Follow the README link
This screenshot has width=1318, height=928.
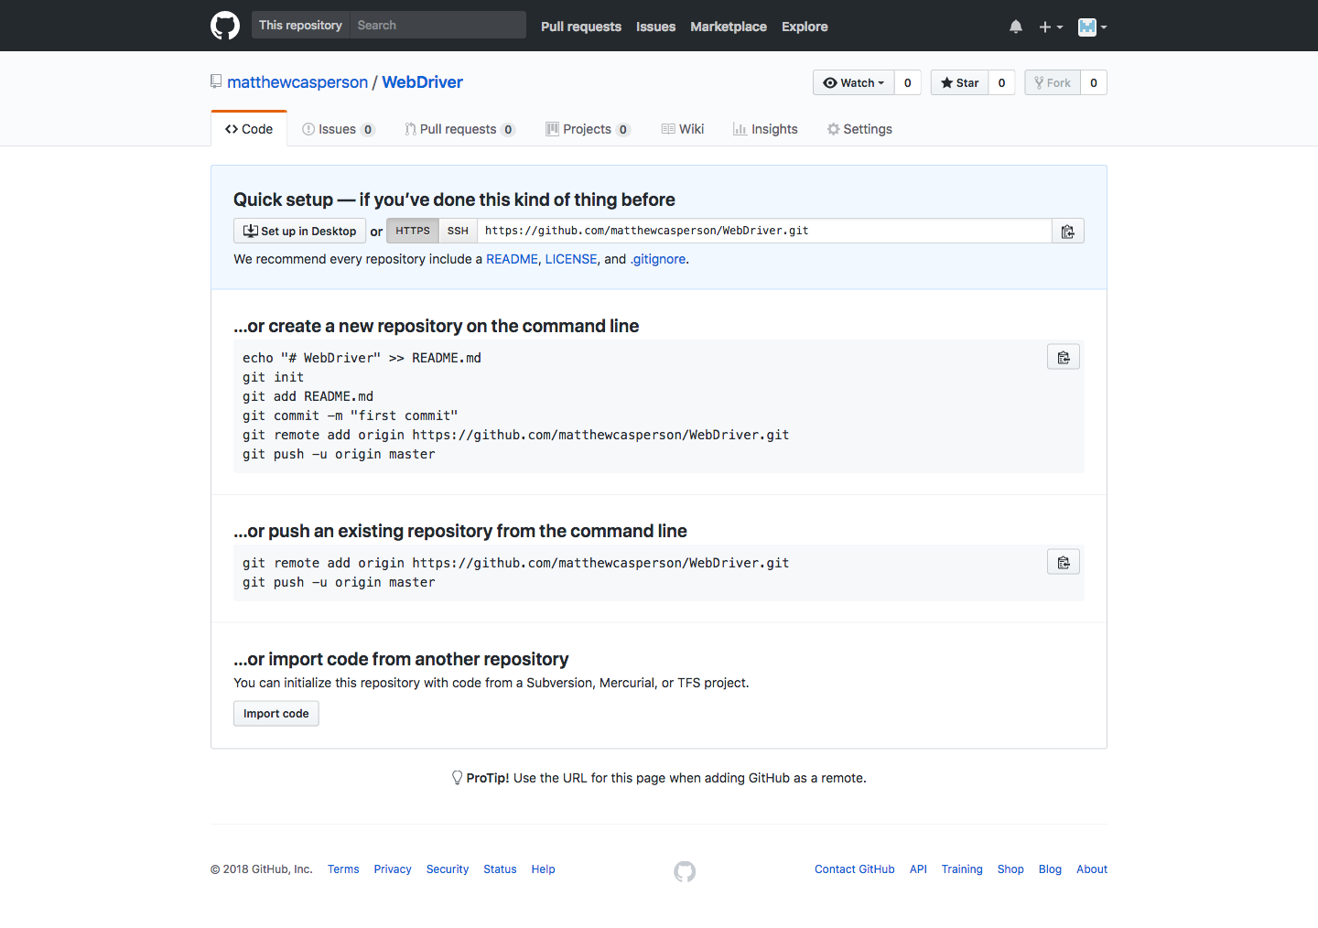click(512, 259)
